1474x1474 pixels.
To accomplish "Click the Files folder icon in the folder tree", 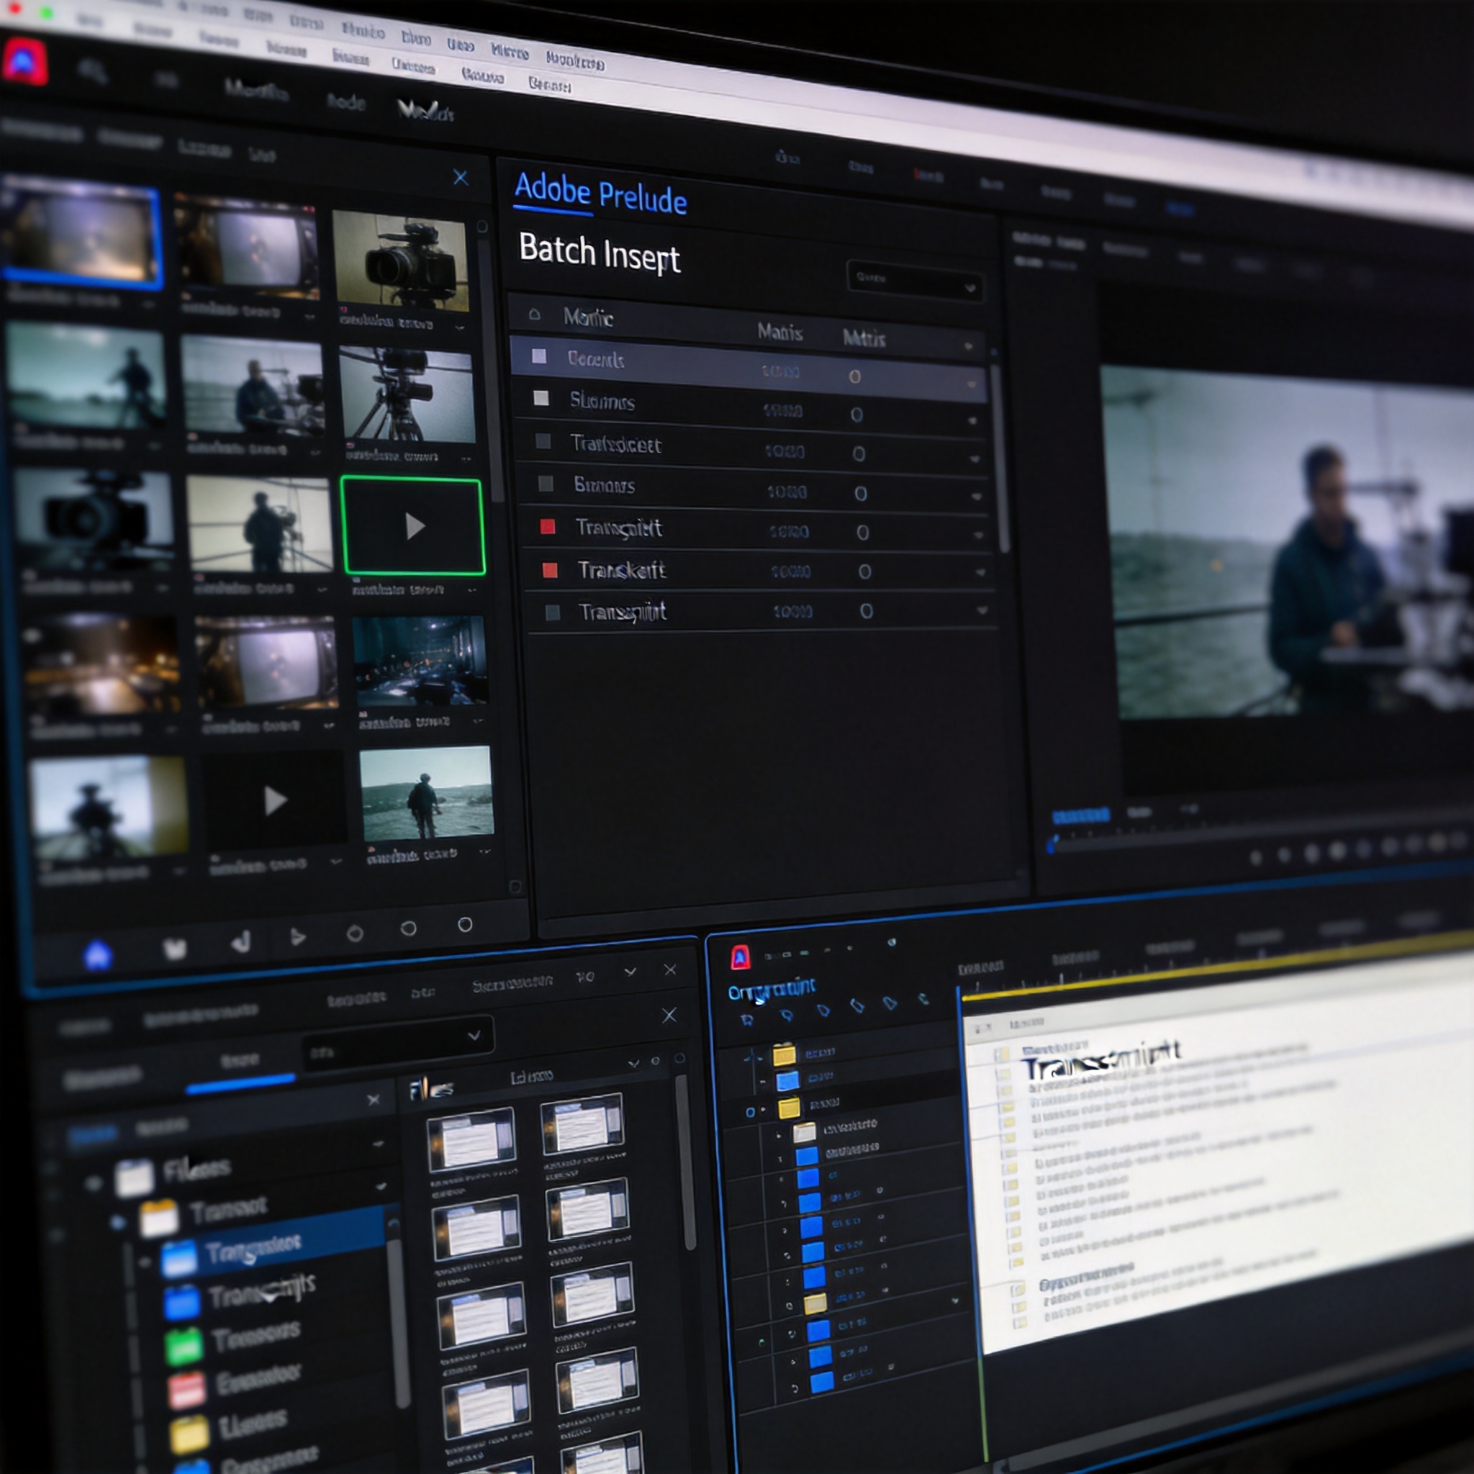I will tap(135, 1177).
